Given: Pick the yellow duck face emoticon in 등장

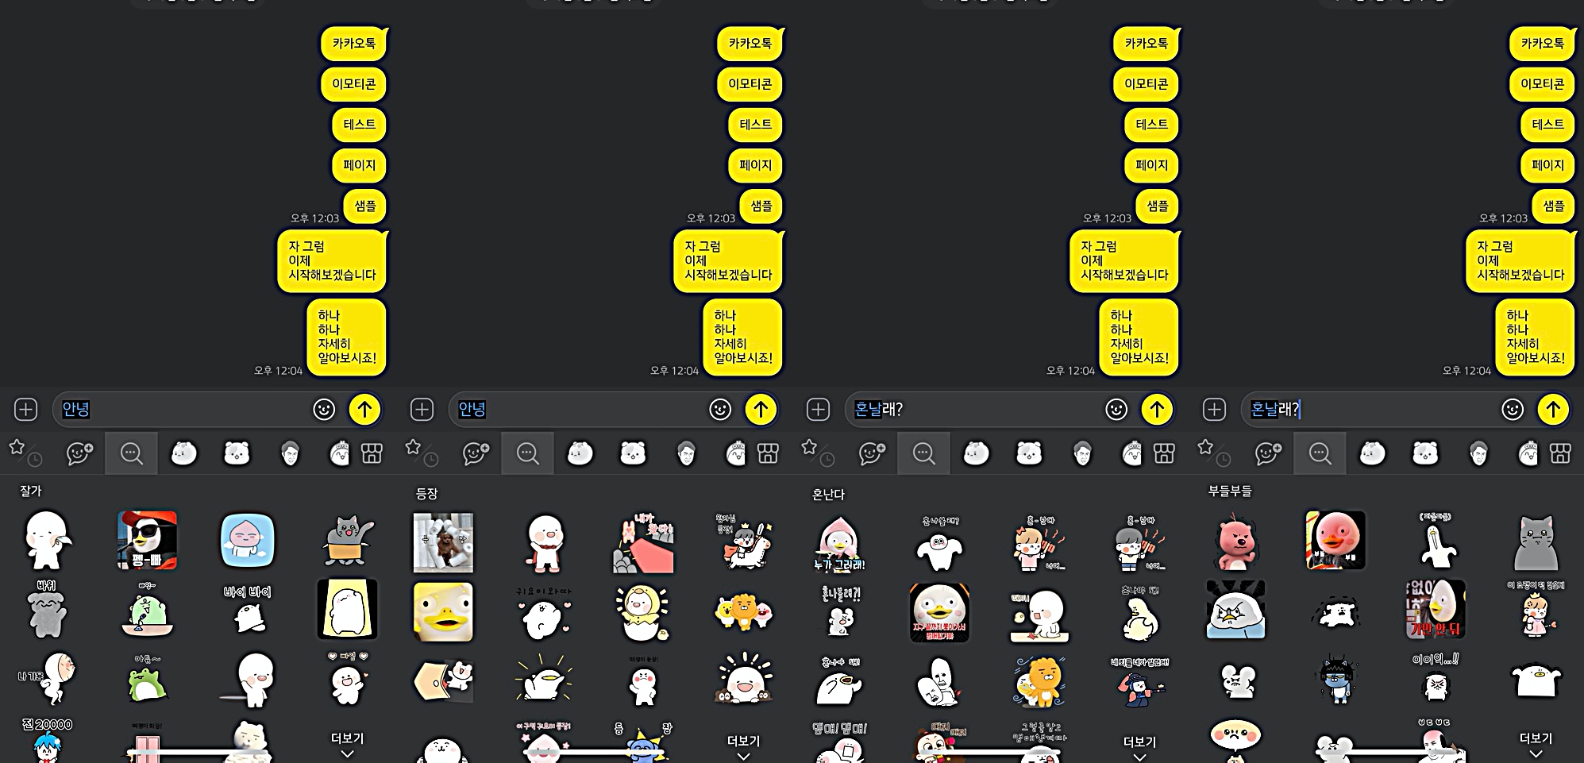Looking at the screenshot, I should tap(443, 611).
